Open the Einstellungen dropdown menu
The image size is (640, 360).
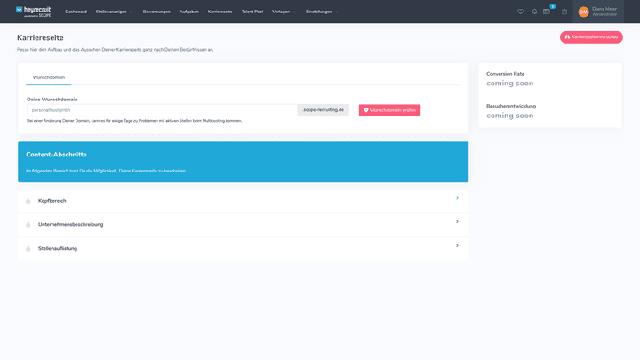click(x=324, y=12)
